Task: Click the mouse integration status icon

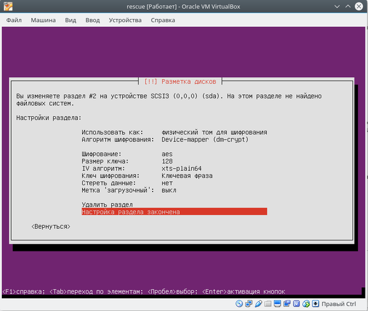Action: [x=306, y=304]
